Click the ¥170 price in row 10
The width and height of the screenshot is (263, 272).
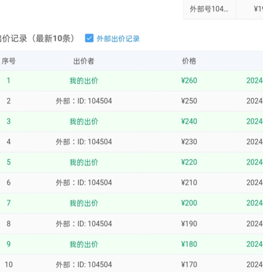(x=189, y=265)
